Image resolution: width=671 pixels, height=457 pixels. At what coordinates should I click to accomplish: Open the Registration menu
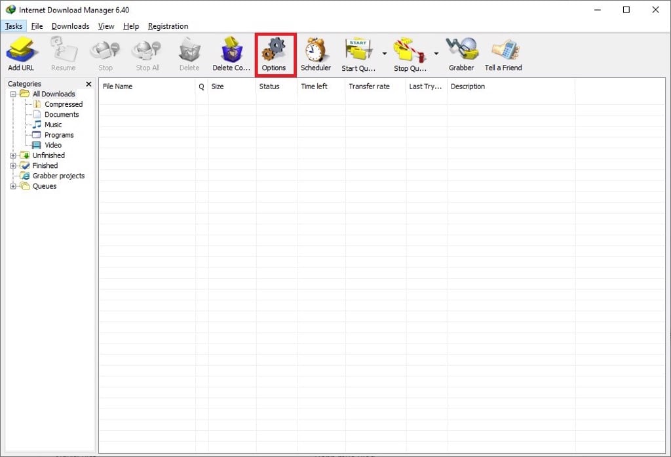(168, 26)
